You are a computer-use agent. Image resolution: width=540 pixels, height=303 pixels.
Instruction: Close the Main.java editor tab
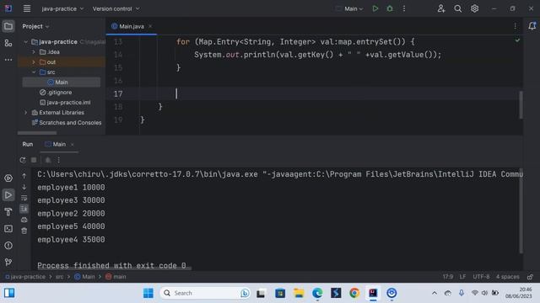(150, 26)
